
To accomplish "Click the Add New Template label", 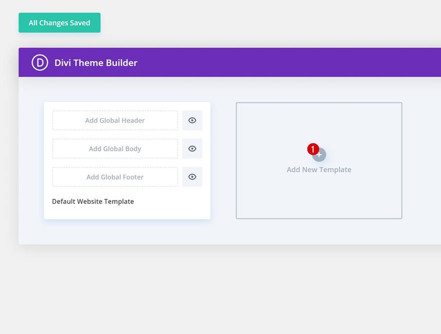I will point(319,170).
